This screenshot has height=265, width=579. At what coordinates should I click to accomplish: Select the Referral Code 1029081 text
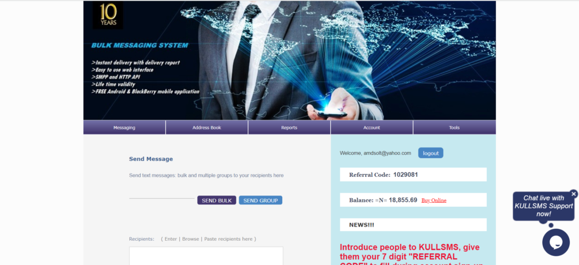[x=384, y=175]
